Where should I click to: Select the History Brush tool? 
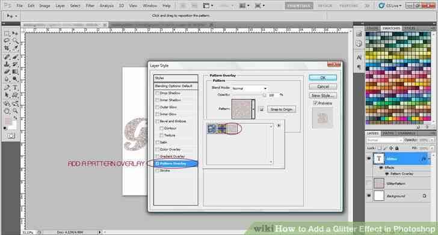click(x=15, y=64)
